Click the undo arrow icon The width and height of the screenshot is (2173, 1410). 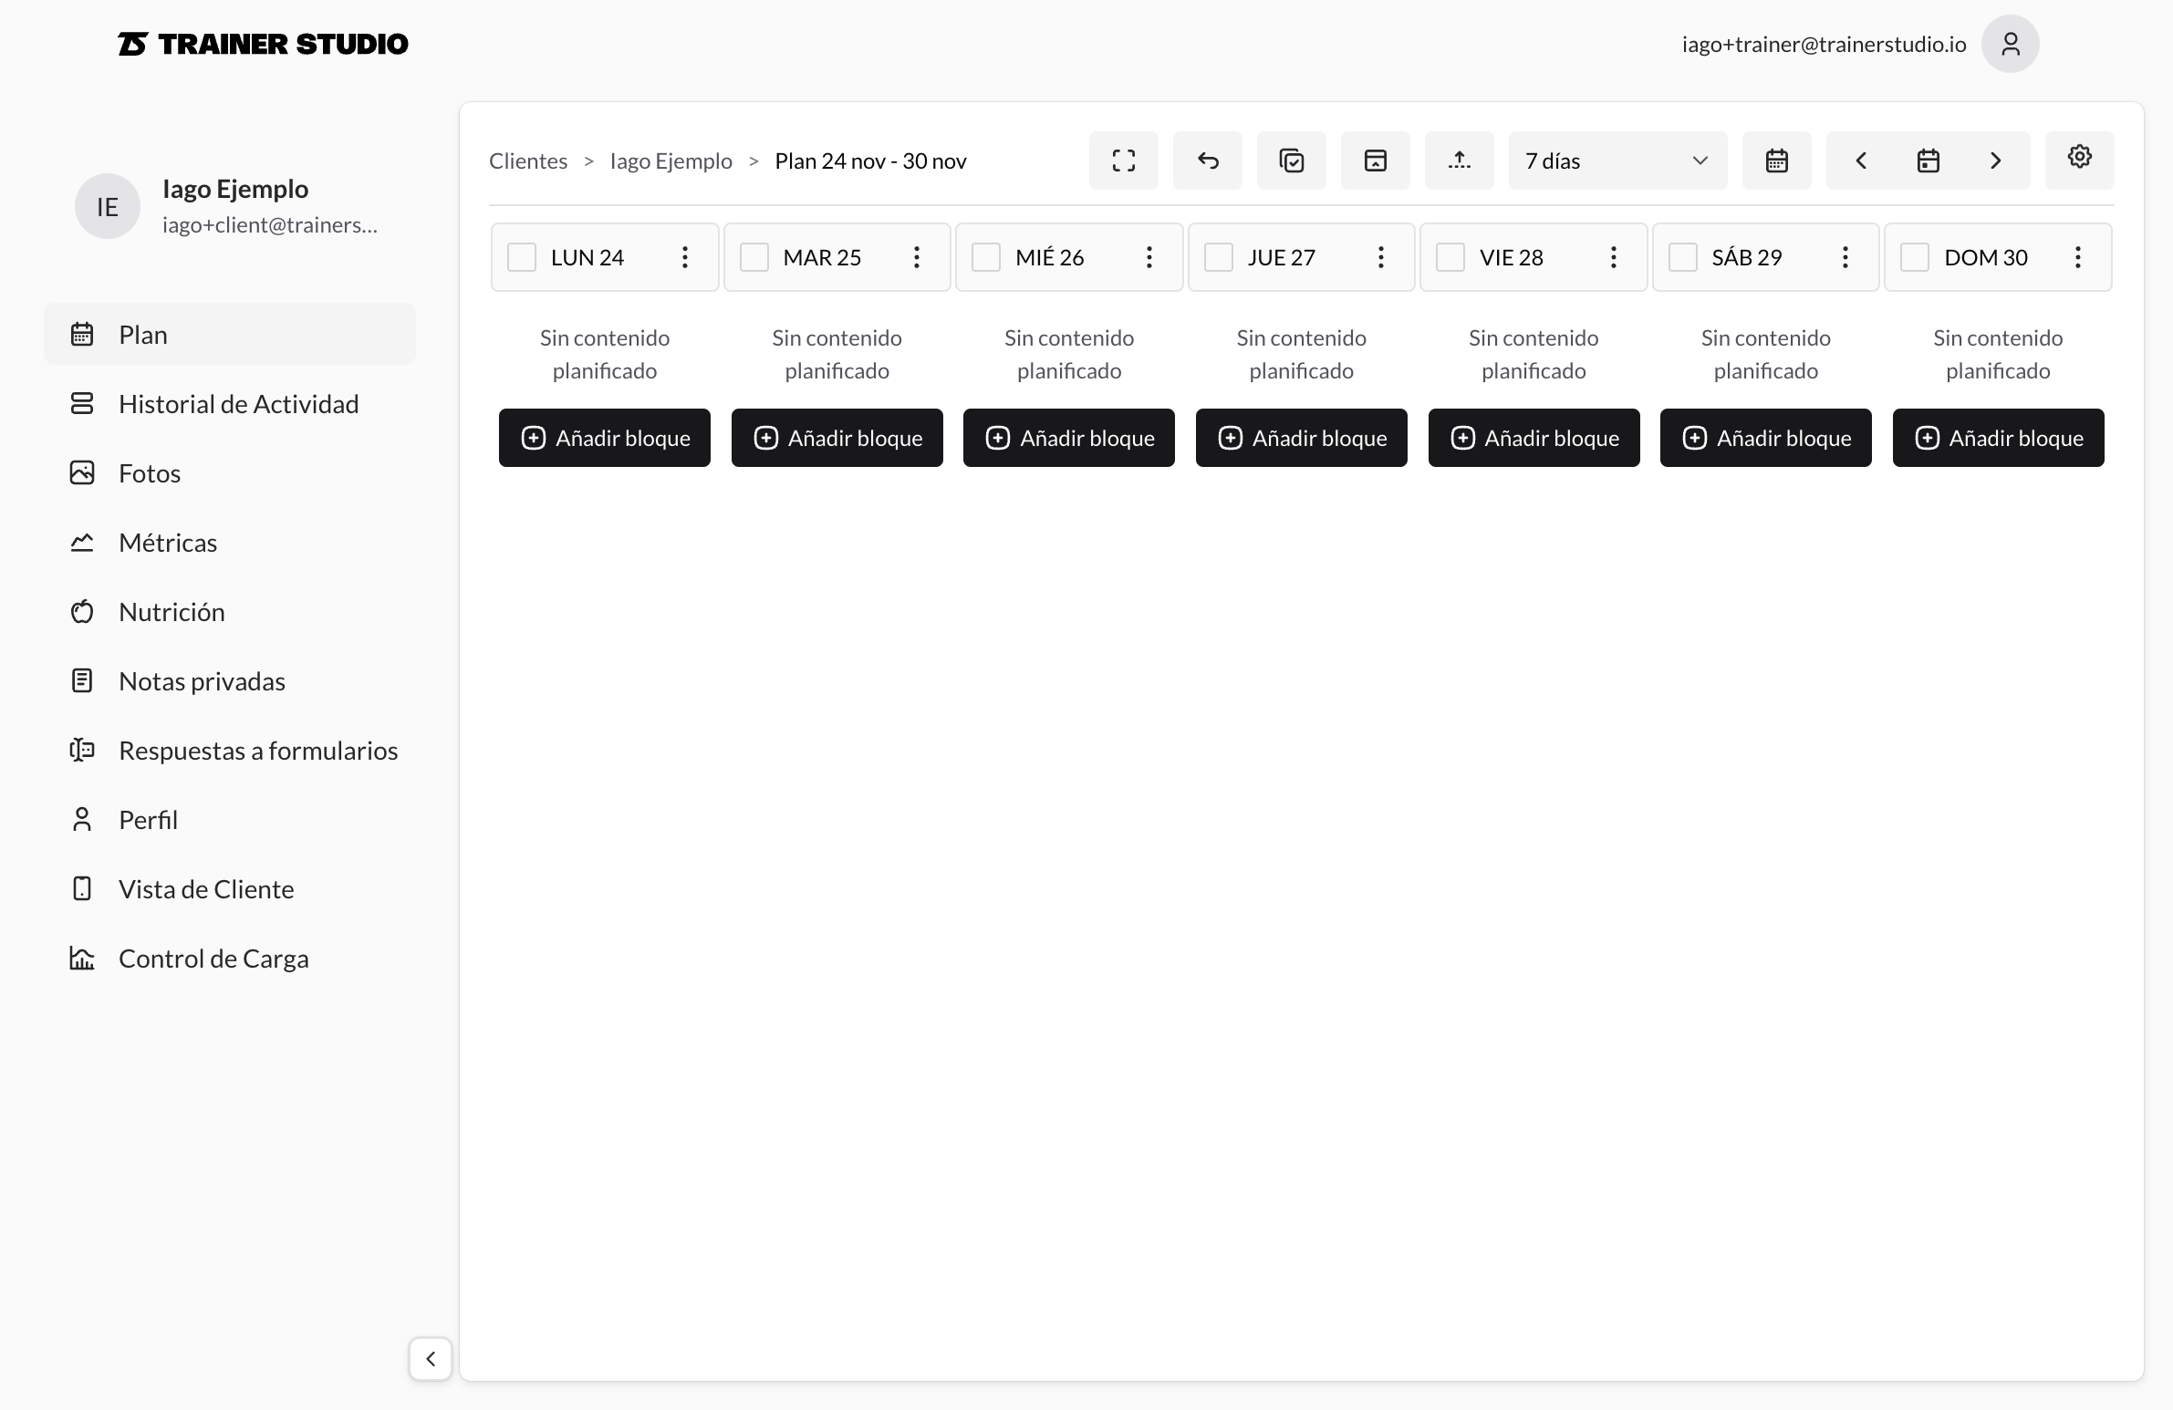(x=1207, y=161)
